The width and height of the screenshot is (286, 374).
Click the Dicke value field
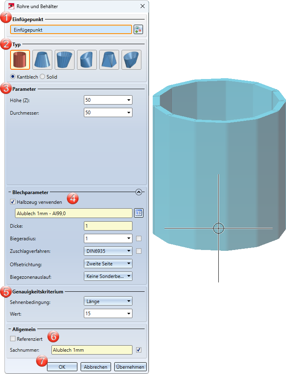click(x=108, y=226)
